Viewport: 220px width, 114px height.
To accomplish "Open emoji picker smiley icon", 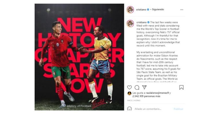I will pyautogui.click(x=129, y=109).
